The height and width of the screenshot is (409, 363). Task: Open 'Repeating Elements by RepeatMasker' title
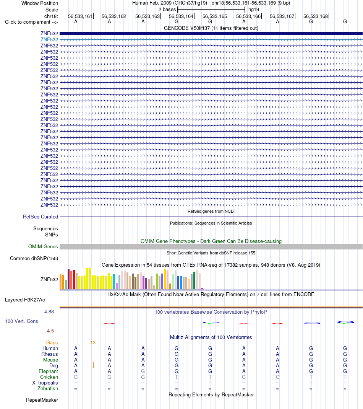211,395
